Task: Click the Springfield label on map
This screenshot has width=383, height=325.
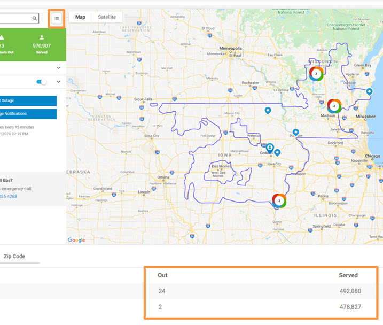Action: point(322,226)
